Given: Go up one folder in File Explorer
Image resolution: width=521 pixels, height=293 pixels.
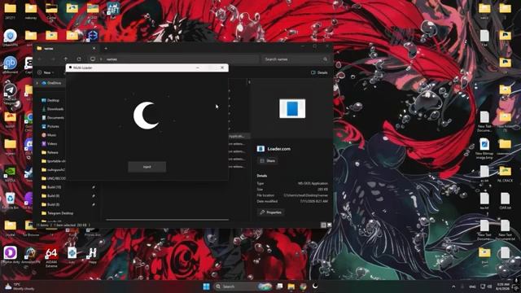Looking at the screenshot, I should [x=66, y=59].
